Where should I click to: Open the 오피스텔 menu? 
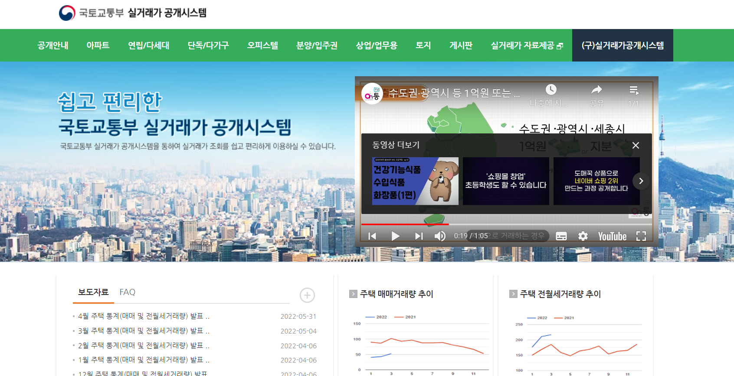click(x=263, y=45)
